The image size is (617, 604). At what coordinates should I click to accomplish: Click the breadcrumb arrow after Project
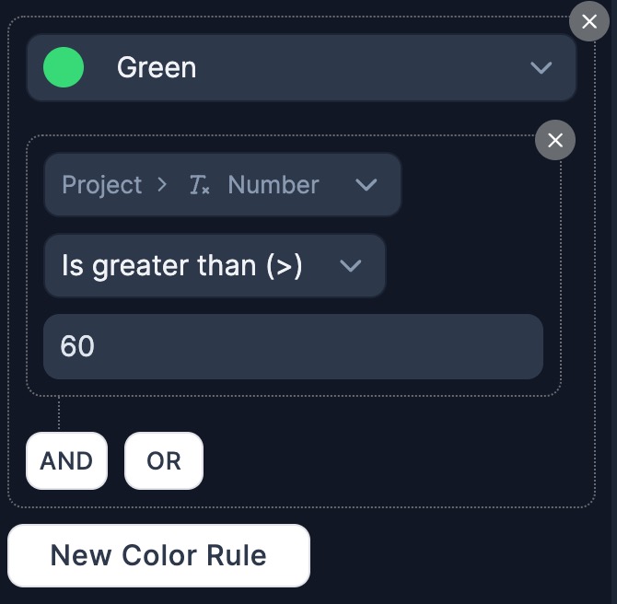click(x=163, y=185)
